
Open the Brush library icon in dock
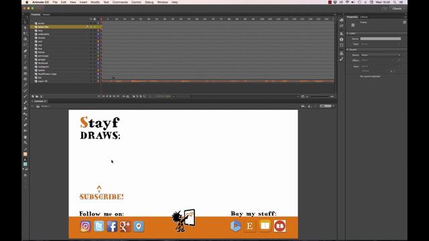(341, 59)
